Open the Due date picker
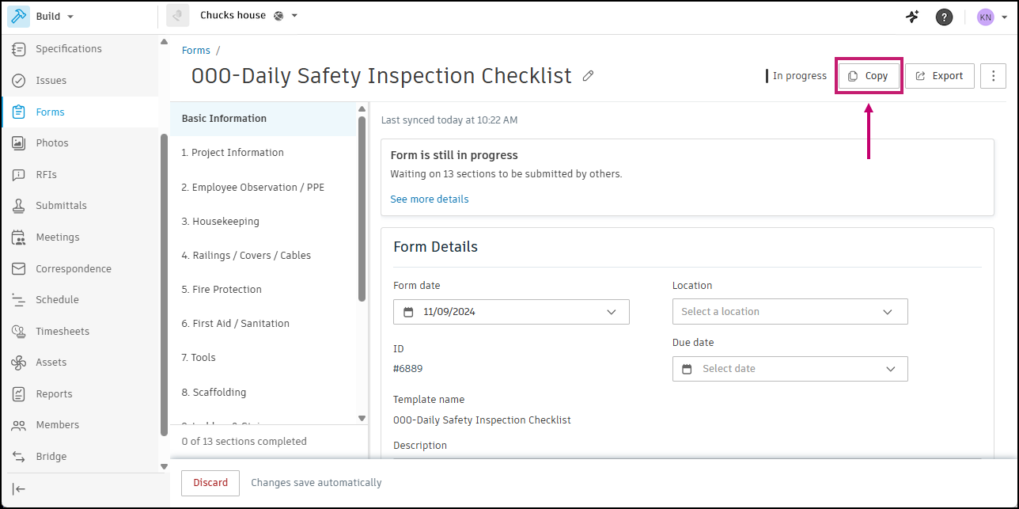The height and width of the screenshot is (509, 1019). click(790, 369)
